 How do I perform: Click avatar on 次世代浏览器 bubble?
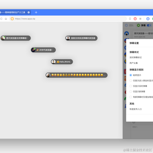[33, 50]
